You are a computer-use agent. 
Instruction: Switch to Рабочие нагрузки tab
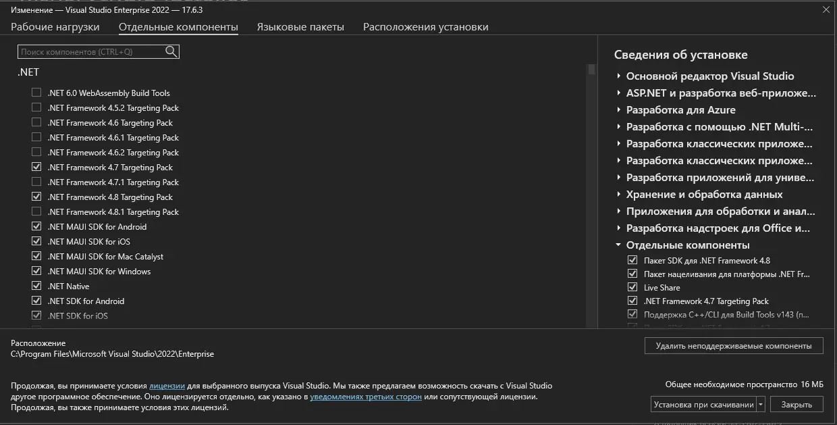55,27
